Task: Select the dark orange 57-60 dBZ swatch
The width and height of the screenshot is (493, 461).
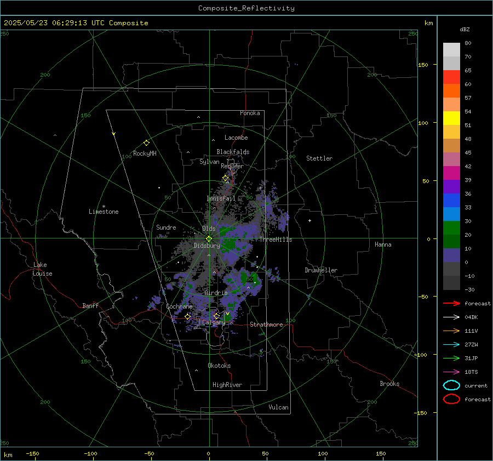Action: coord(451,91)
